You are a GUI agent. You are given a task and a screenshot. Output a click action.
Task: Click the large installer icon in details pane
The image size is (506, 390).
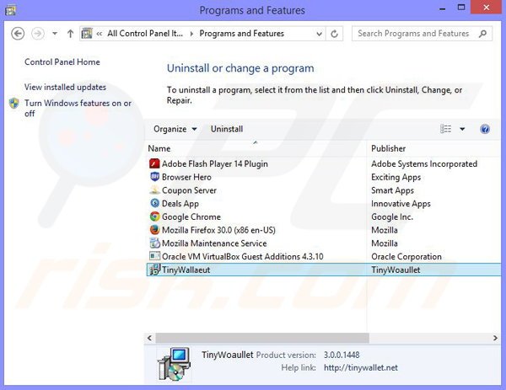(174, 364)
